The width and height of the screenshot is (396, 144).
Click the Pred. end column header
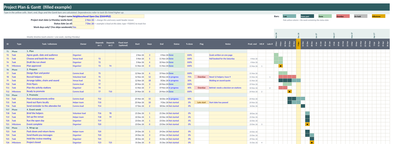click(252, 44)
